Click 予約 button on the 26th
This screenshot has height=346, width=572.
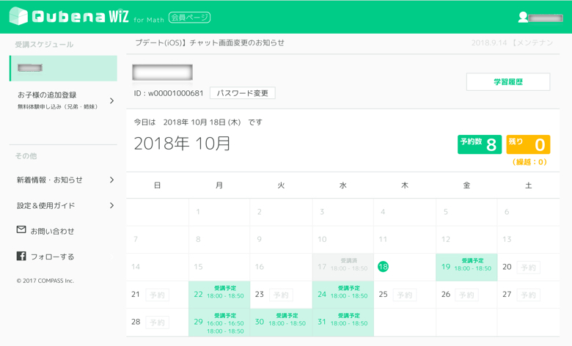point(466,295)
